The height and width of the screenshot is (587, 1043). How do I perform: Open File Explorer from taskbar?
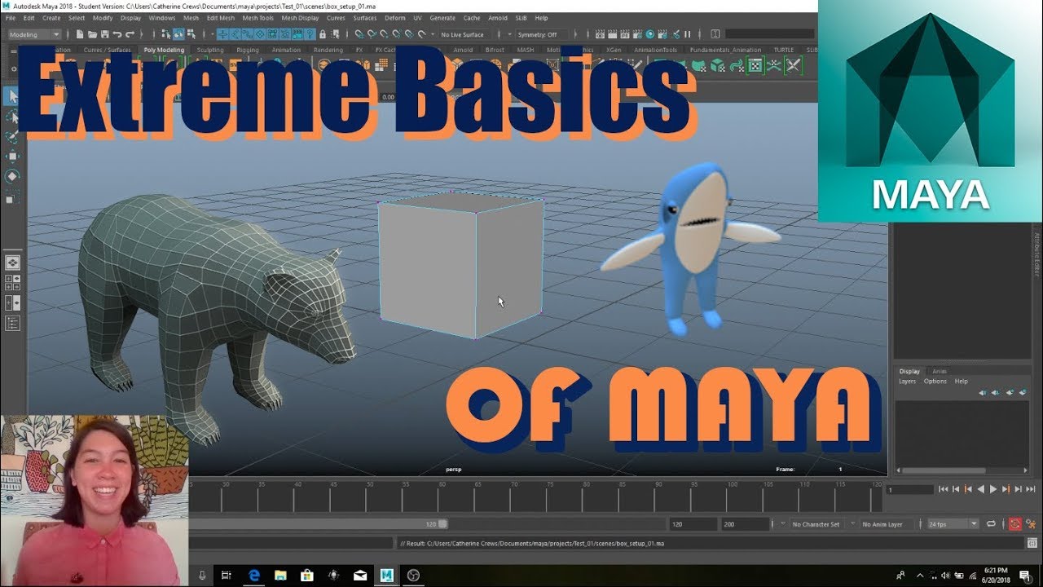280,575
